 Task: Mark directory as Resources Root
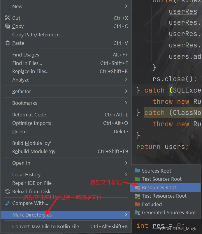(x=165, y=187)
